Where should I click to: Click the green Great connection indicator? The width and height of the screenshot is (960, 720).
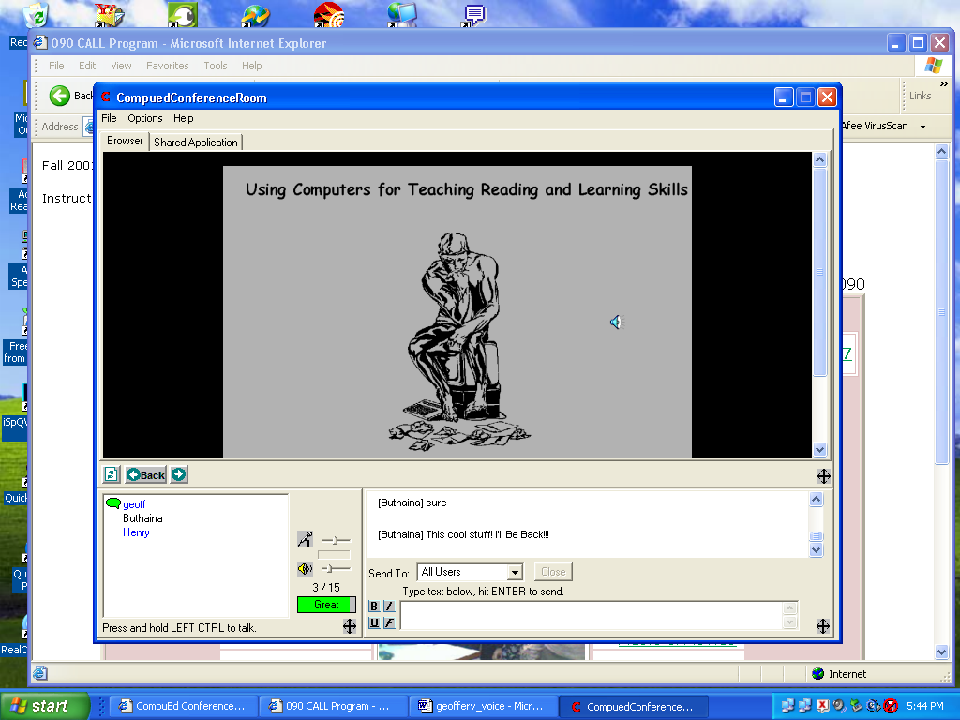(326, 605)
